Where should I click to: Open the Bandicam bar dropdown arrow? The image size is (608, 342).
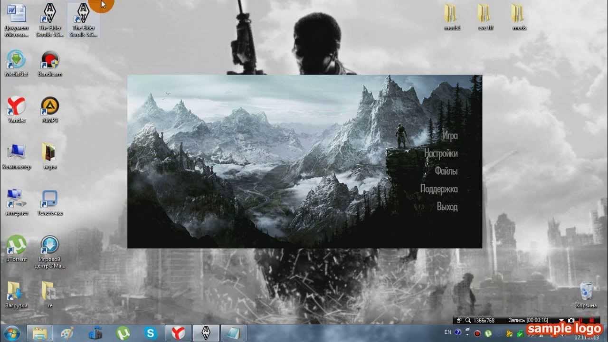click(x=562, y=321)
